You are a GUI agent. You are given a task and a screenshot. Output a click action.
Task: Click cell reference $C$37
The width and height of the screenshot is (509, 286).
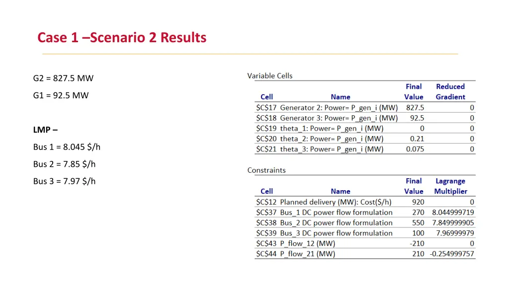pyautogui.click(x=266, y=213)
